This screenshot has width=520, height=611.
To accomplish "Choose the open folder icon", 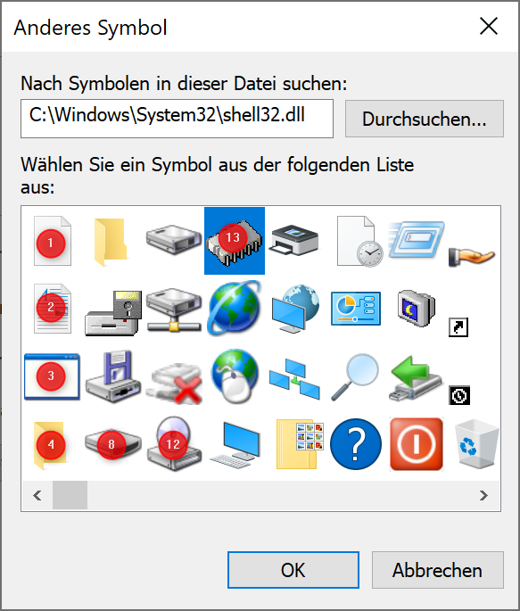I will [50, 445].
